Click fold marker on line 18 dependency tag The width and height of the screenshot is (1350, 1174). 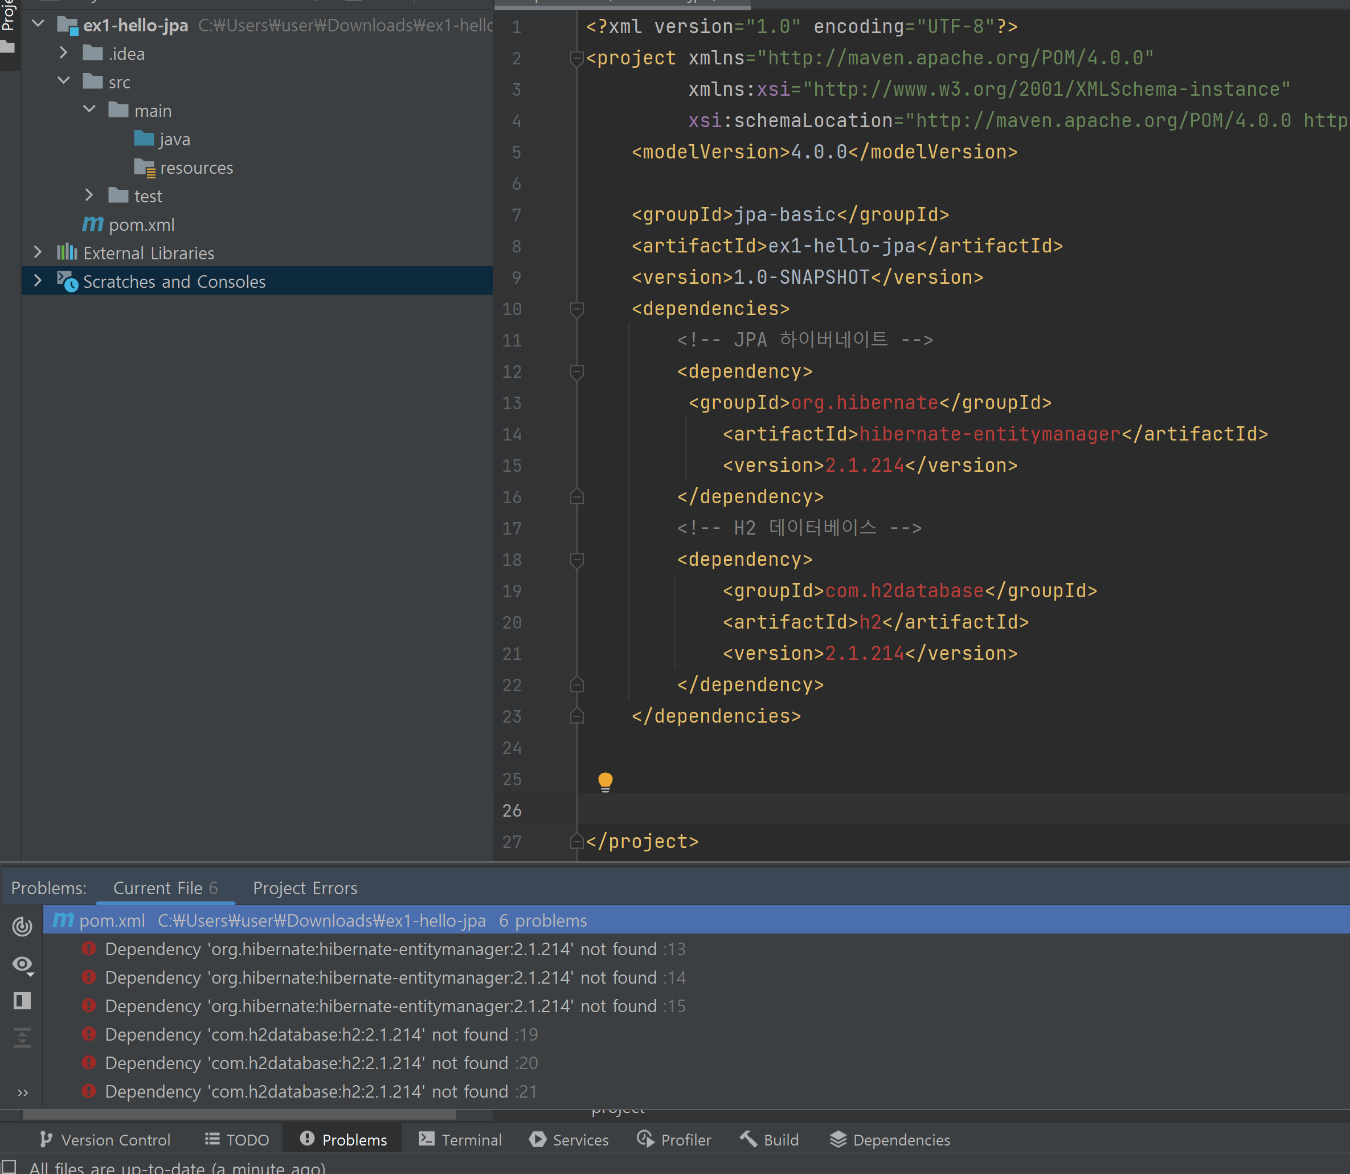(x=577, y=560)
